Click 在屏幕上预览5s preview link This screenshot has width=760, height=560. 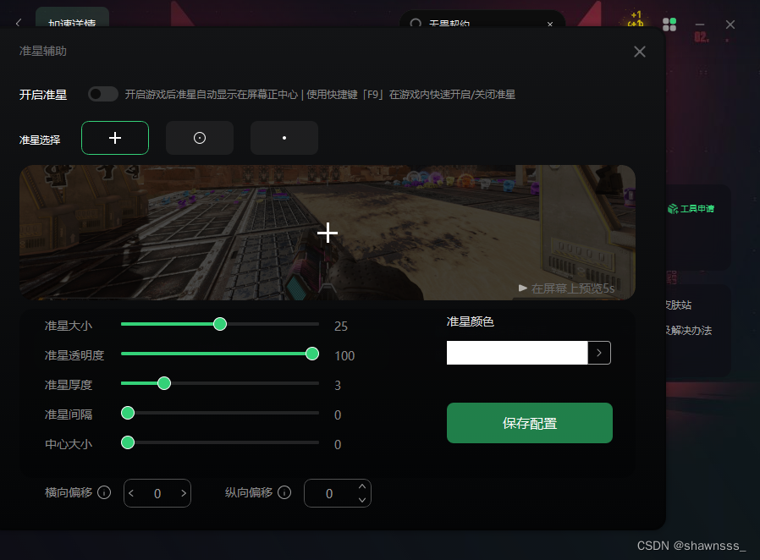[566, 288]
